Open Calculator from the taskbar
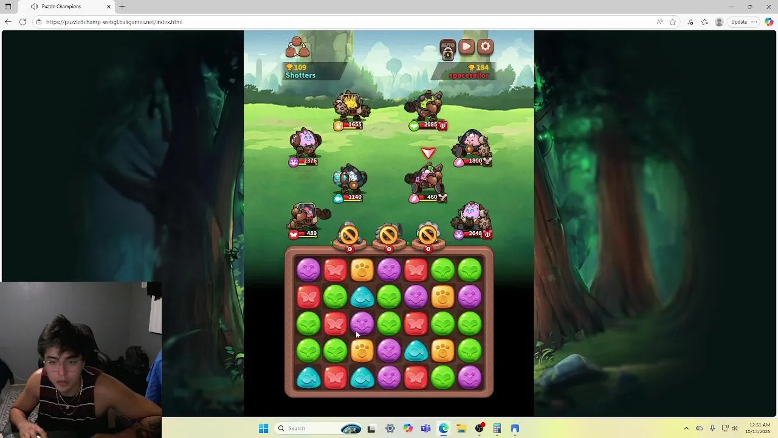The width and height of the screenshot is (778, 438). (497, 428)
